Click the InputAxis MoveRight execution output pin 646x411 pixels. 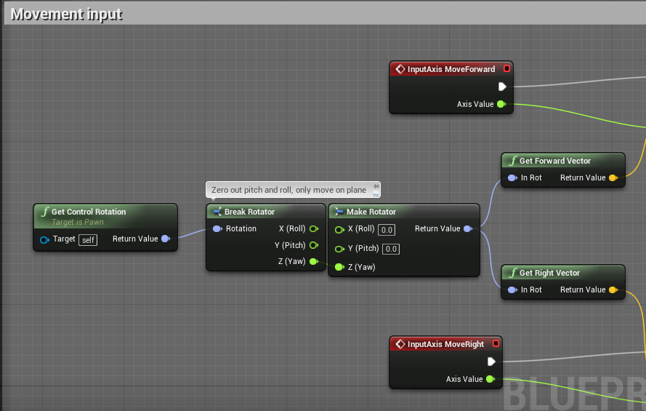[491, 362]
